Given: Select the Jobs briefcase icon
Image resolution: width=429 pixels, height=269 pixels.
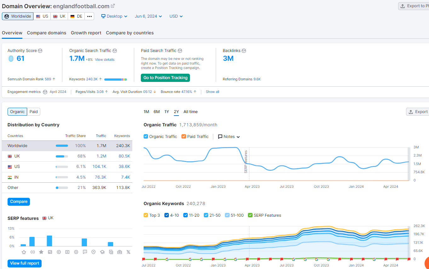Looking at the screenshot, I should pyautogui.click(x=119, y=252).
